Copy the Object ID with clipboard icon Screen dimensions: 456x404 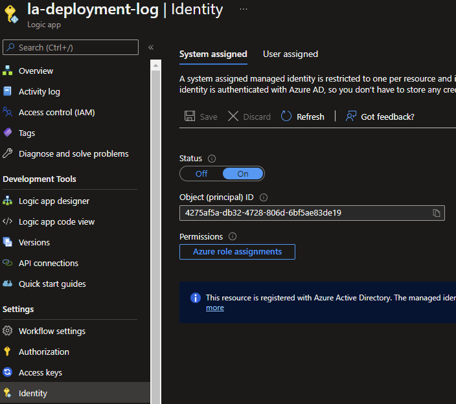436,213
